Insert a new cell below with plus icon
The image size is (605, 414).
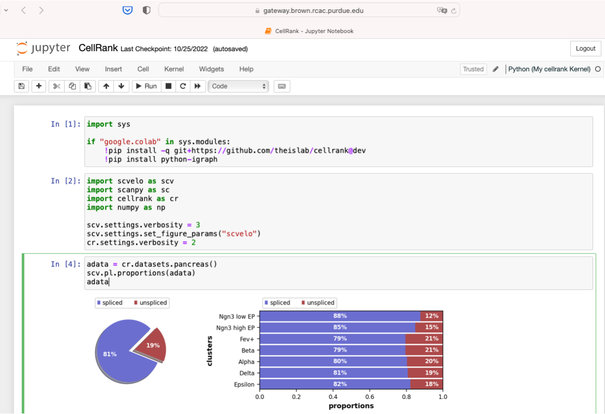[38, 86]
